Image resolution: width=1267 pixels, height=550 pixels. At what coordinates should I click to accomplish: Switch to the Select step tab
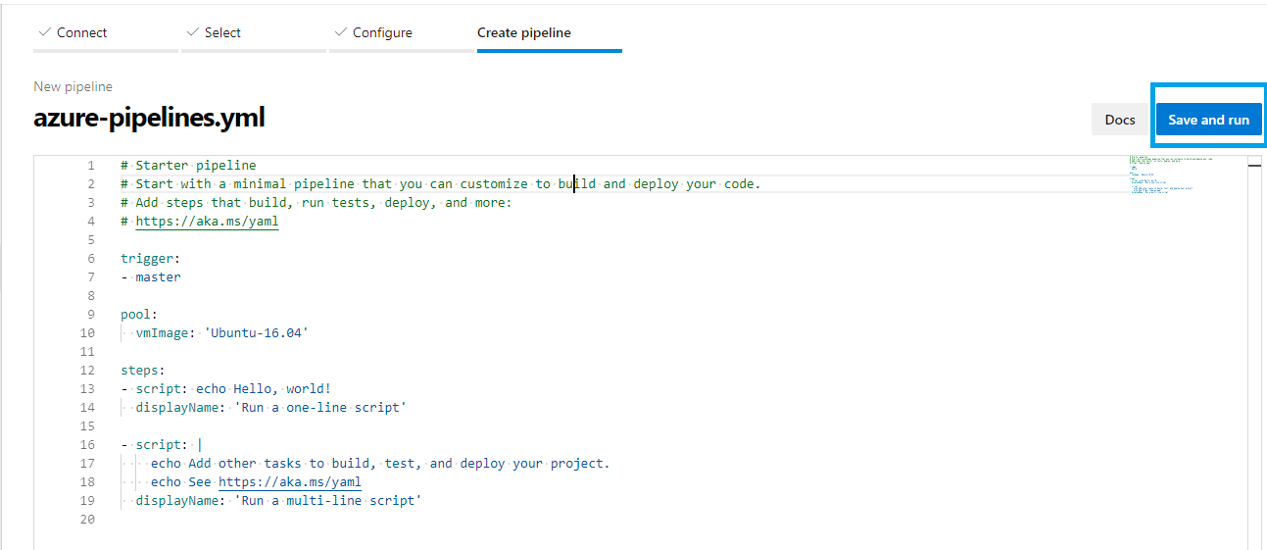point(222,32)
